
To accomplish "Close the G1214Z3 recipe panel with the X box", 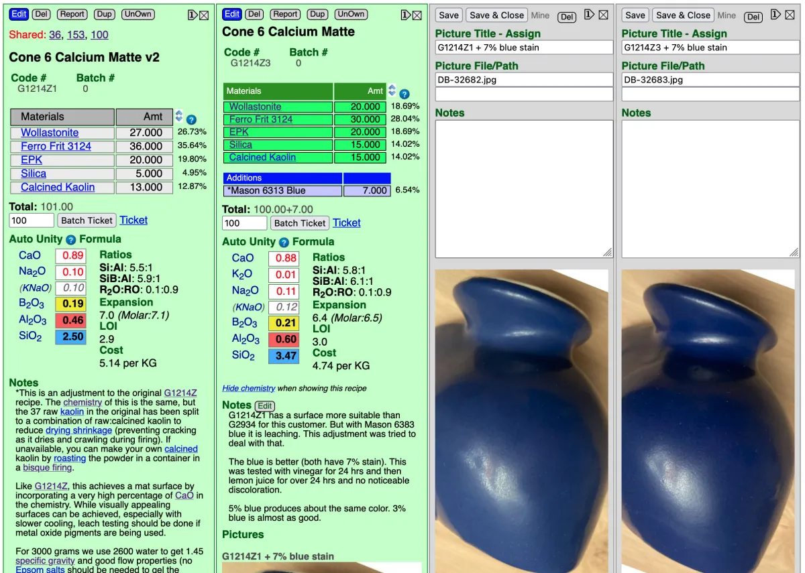I will point(417,15).
